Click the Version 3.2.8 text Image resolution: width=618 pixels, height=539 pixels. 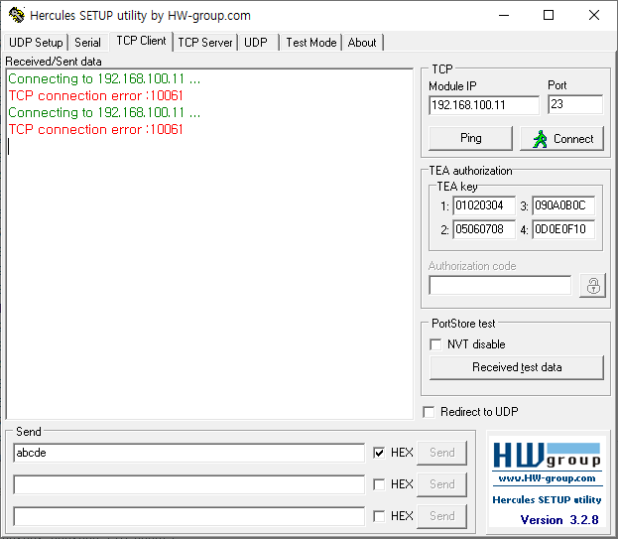tap(559, 520)
